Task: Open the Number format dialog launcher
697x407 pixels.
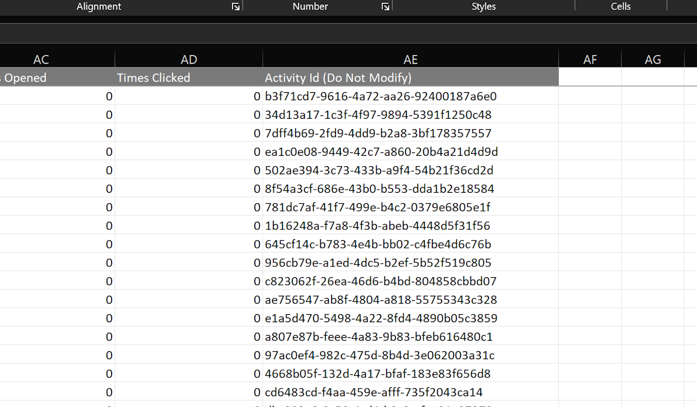Action: [385, 7]
